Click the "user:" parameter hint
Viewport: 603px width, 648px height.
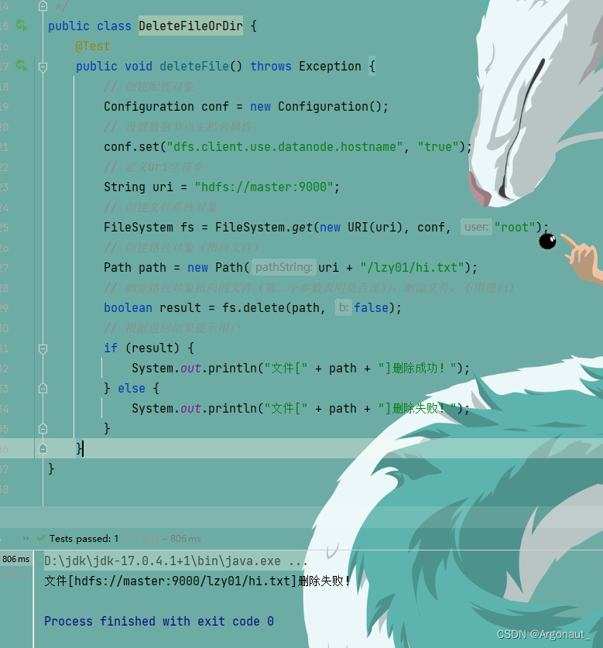[x=476, y=227]
